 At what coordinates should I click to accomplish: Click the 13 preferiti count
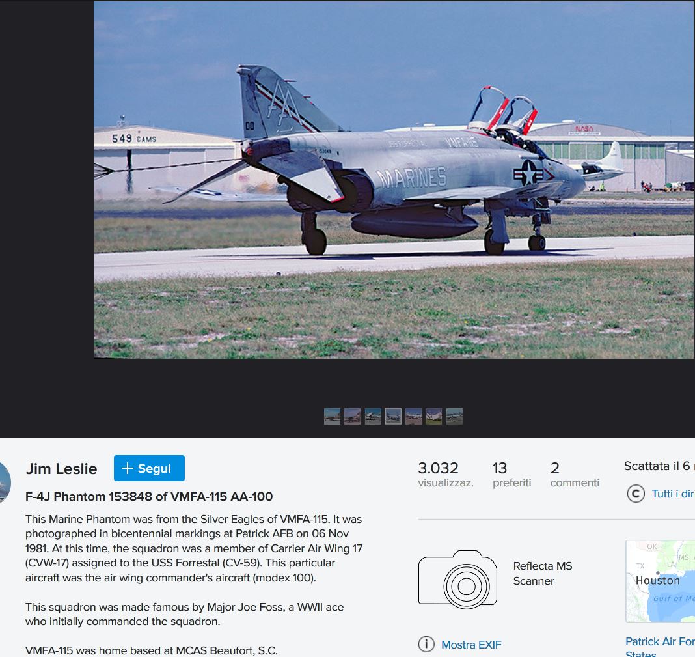511,474
